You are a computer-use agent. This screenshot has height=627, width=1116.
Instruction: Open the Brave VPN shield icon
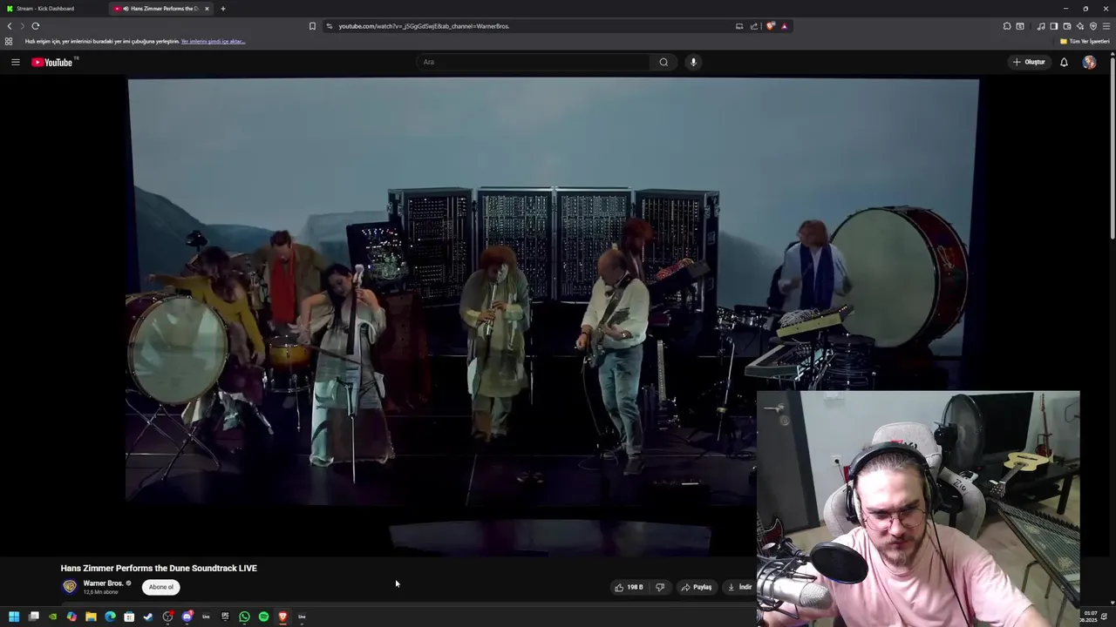(x=1093, y=26)
